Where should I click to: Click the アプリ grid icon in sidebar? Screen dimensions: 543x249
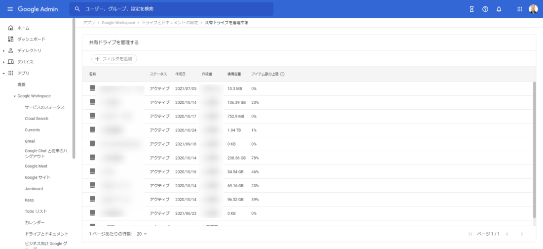coord(11,74)
